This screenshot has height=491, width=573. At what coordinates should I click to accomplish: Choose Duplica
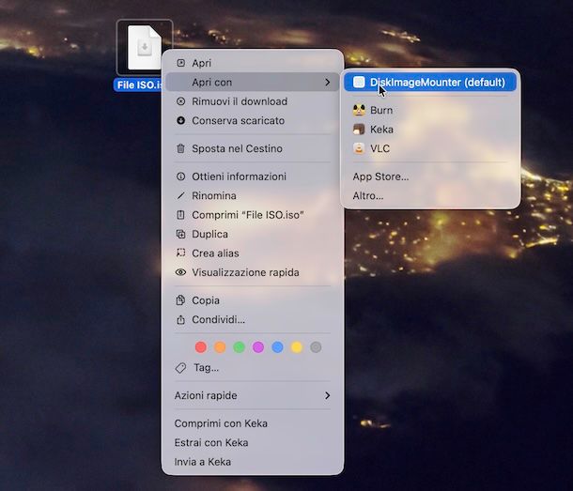[253, 234]
